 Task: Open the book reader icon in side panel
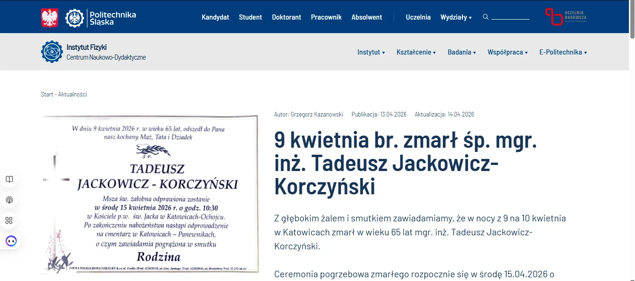coord(9,179)
